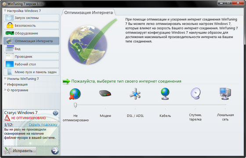Click the connection type slider handle

(x=75, y=105)
